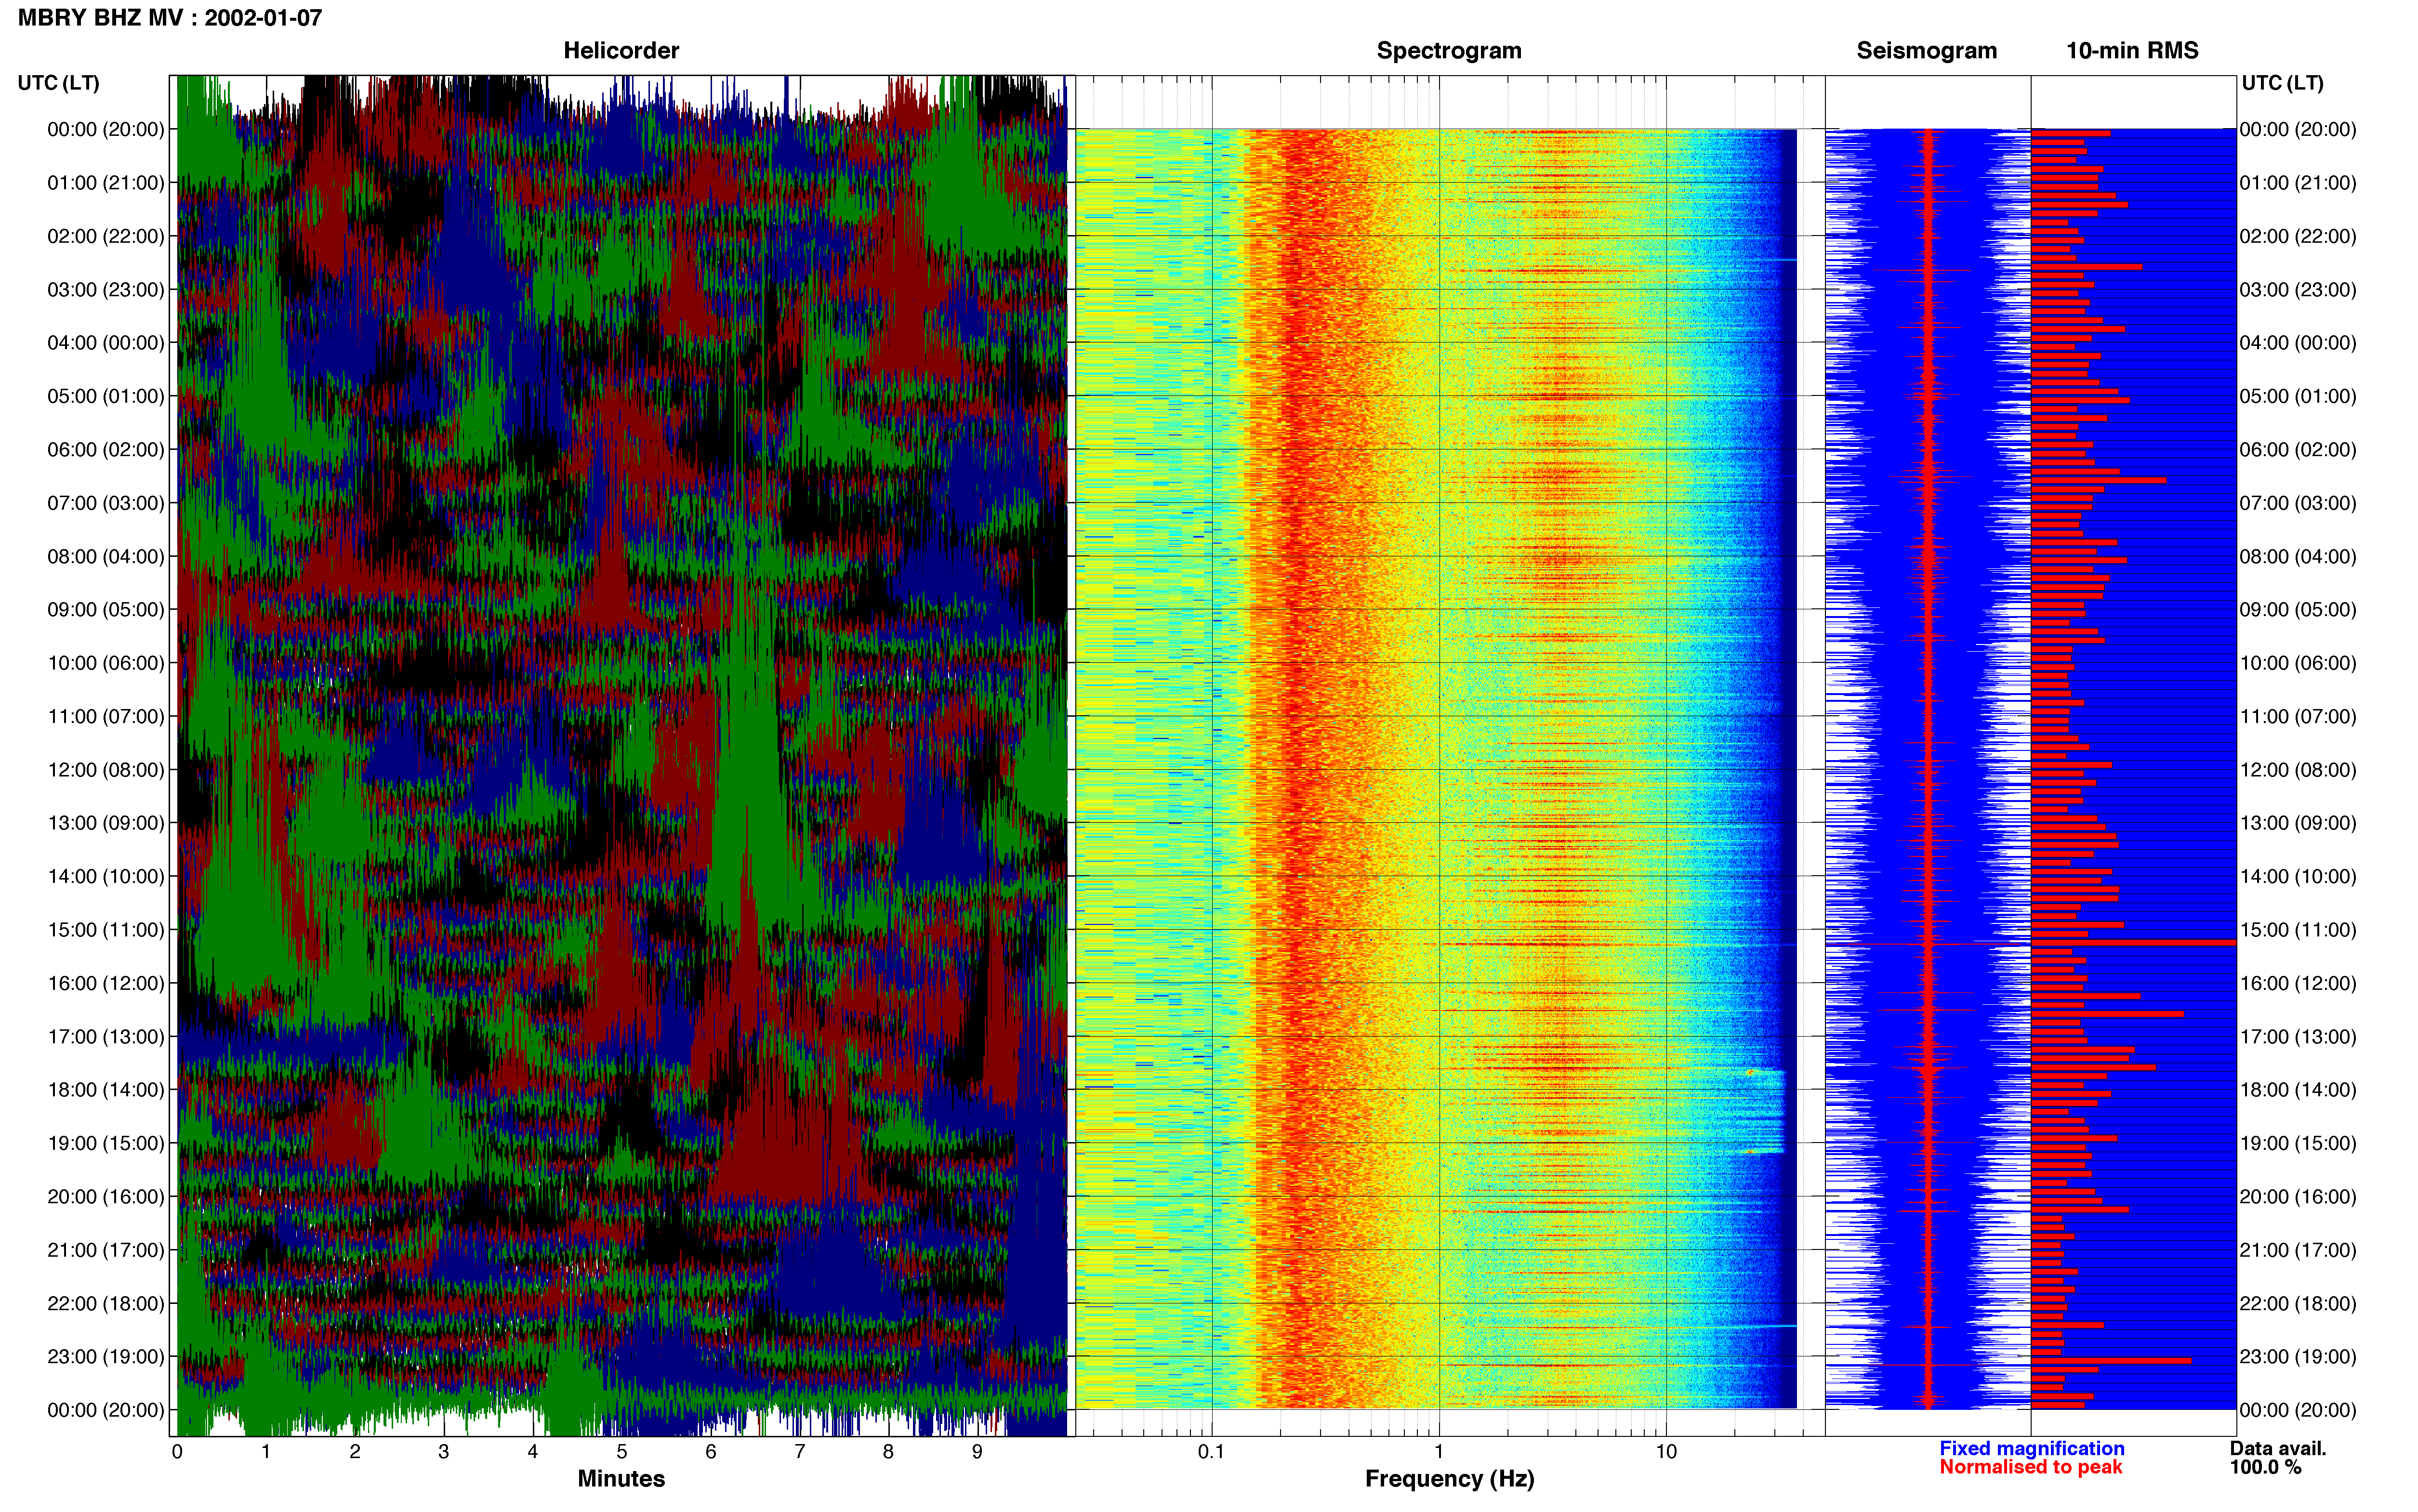Click the '10' frequency tick label
The width and height of the screenshot is (2418, 1512).
pyautogui.click(x=1665, y=1451)
